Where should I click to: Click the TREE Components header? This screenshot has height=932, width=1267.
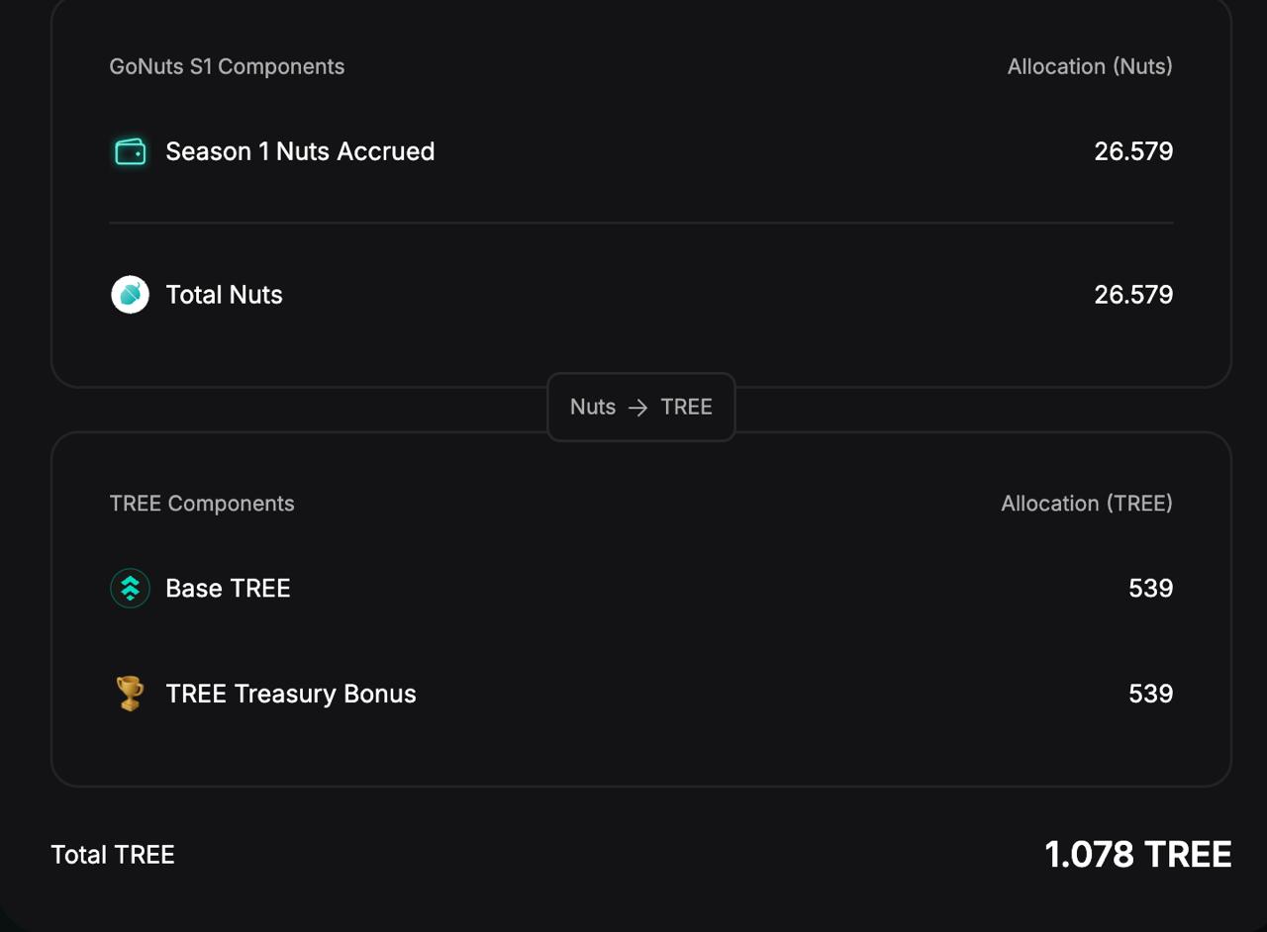tap(202, 504)
